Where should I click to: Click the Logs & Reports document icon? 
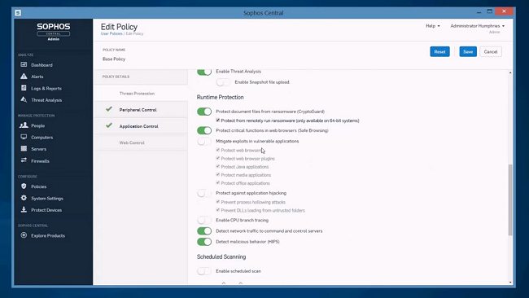tap(24, 88)
